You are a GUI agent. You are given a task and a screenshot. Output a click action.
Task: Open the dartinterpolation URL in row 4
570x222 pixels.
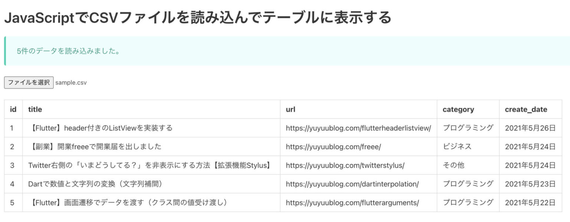352,184
